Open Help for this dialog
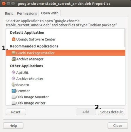131x132 pixels. (x=13, y=126)
